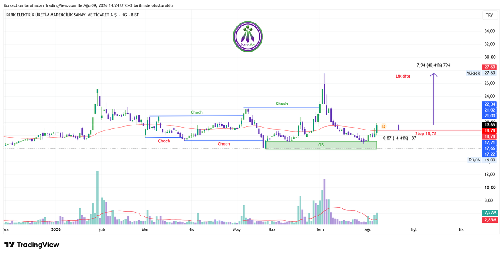503x255 pixels.
Task: Click the Ara month on time axis
Action: (6, 229)
